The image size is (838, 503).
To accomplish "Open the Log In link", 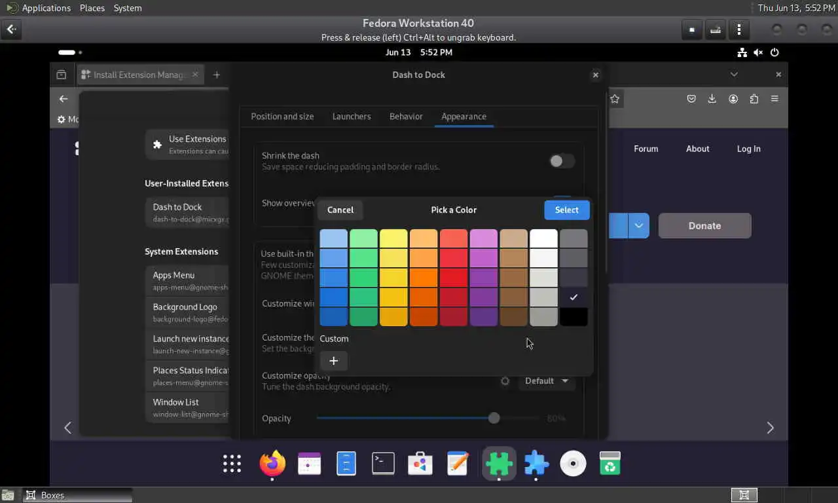I will tap(748, 149).
